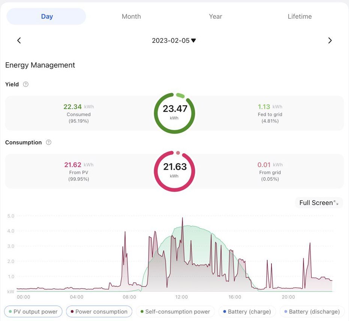Go to the previous day arrow
This screenshot has height=321, width=349.
point(19,40)
